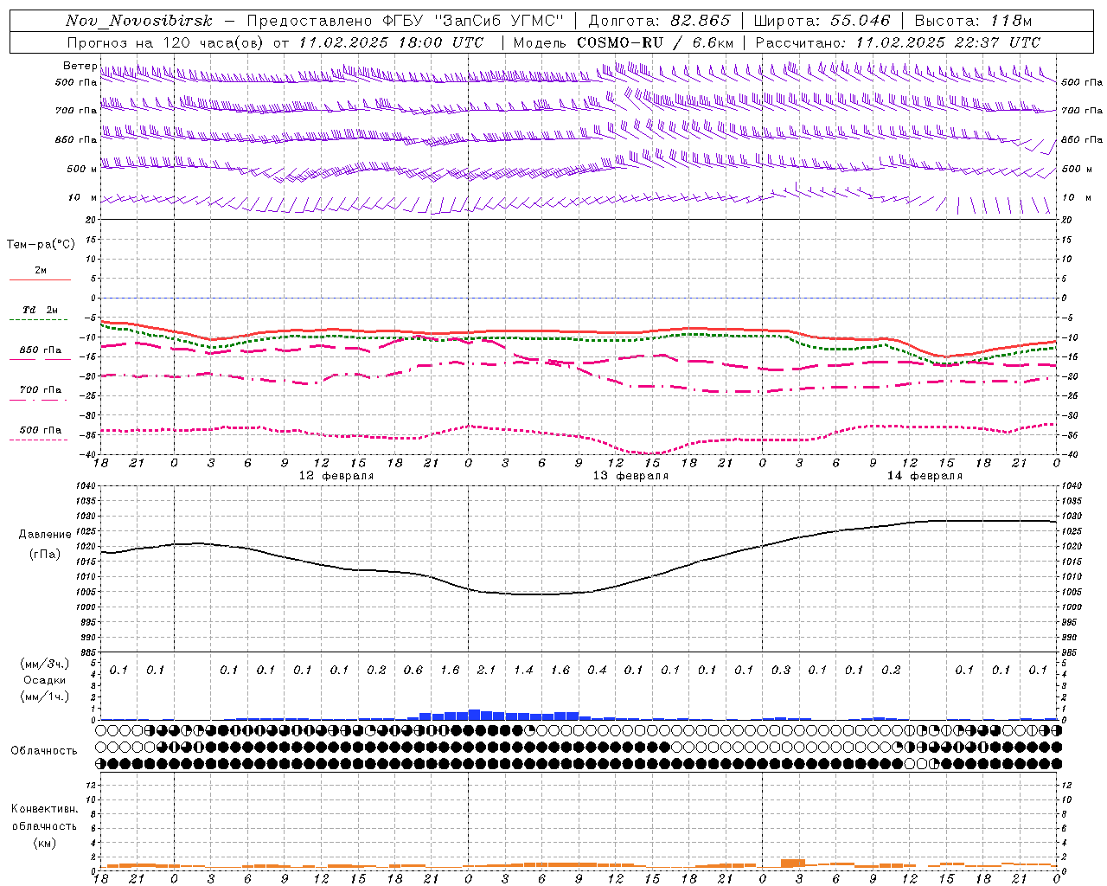This screenshot has height=886, width=1107.
Task: Click the 0.4 precipitation value
Action: [597, 671]
